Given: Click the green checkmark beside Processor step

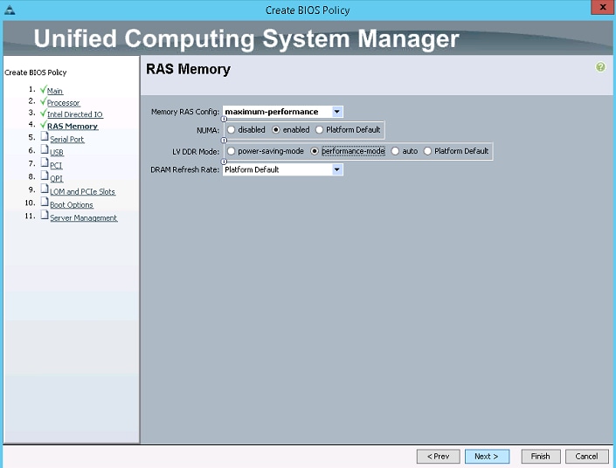Looking at the screenshot, I should point(43,101).
